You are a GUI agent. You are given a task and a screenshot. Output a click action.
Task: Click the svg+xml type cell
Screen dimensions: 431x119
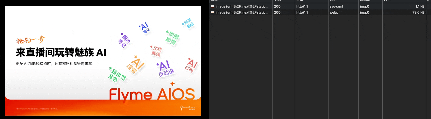pyautogui.click(x=336, y=6)
